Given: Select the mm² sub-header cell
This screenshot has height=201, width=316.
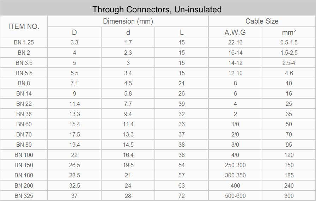Looking at the screenshot, I should pos(289,32).
